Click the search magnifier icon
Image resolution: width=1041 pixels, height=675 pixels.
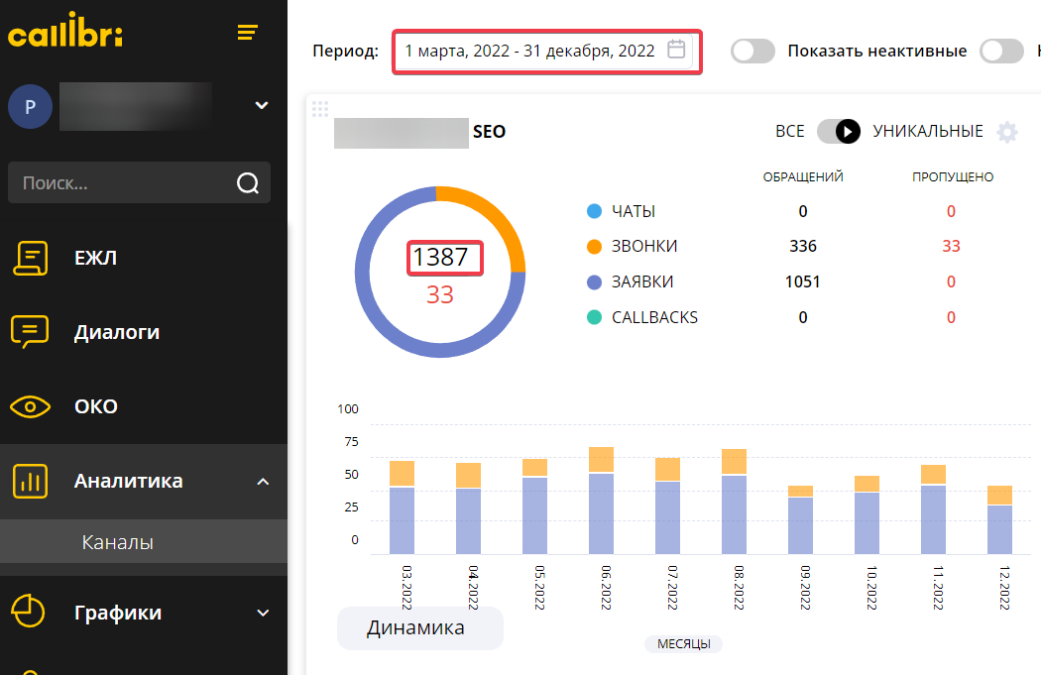248,183
